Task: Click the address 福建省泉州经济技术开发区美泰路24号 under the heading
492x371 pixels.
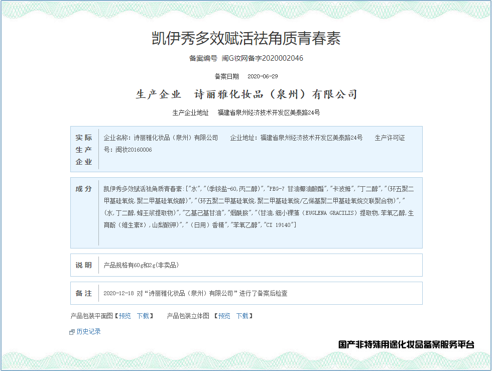Action: [x=269, y=112]
